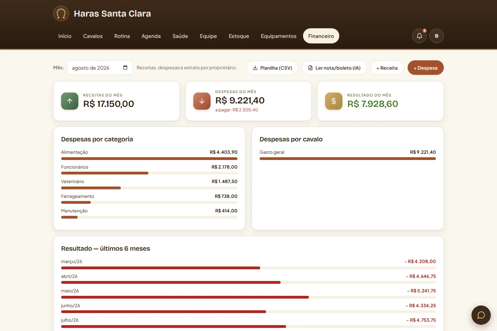Screen dimensions: 497x331
Task: Click the agosto de 2026 month field
Action: pyautogui.click(x=100, y=68)
